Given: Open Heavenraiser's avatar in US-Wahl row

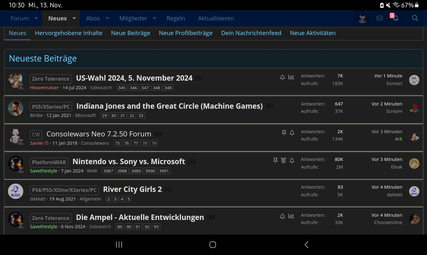Looking at the screenshot, I should [x=16, y=81].
